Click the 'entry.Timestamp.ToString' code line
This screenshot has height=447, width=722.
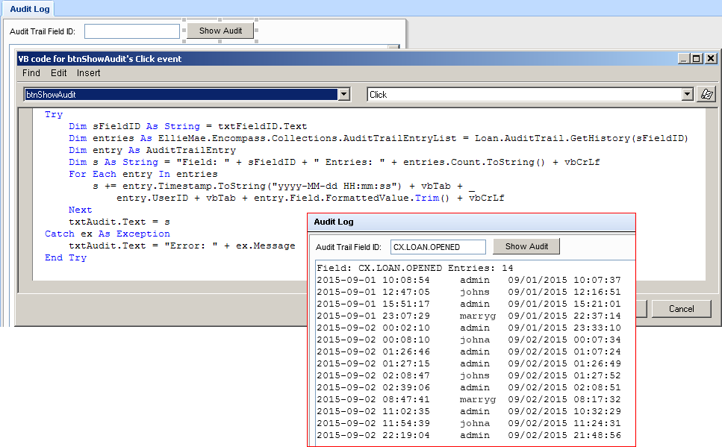tap(283, 186)
